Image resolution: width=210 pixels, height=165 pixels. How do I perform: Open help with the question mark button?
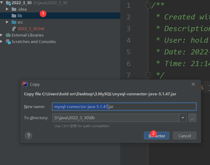click(29, 135)
